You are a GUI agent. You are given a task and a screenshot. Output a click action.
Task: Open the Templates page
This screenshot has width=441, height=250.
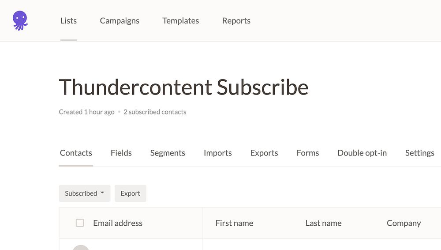(x=180, y=21)
